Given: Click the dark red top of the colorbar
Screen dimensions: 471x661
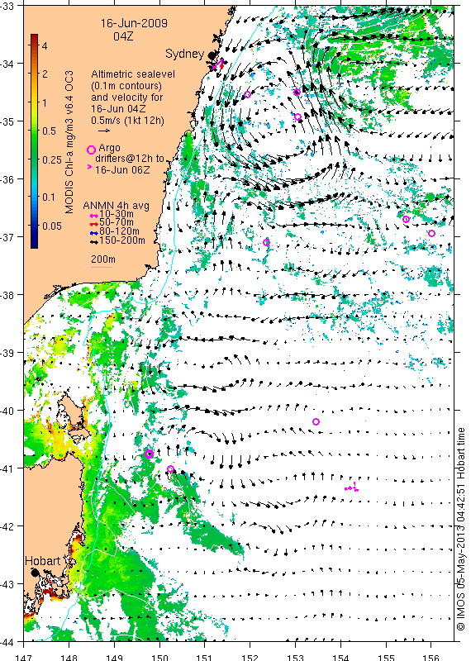Looking at the screenshot, I should (34, 37).
